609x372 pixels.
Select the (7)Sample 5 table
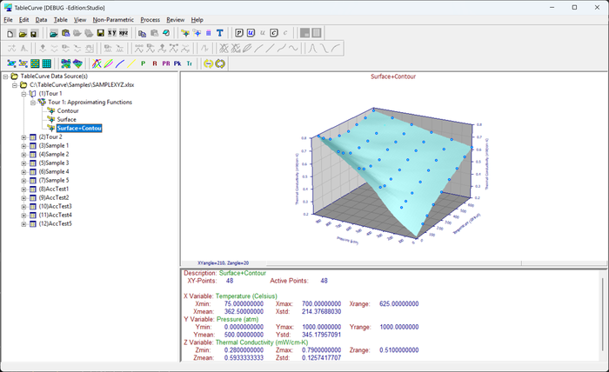click(54, 181)
